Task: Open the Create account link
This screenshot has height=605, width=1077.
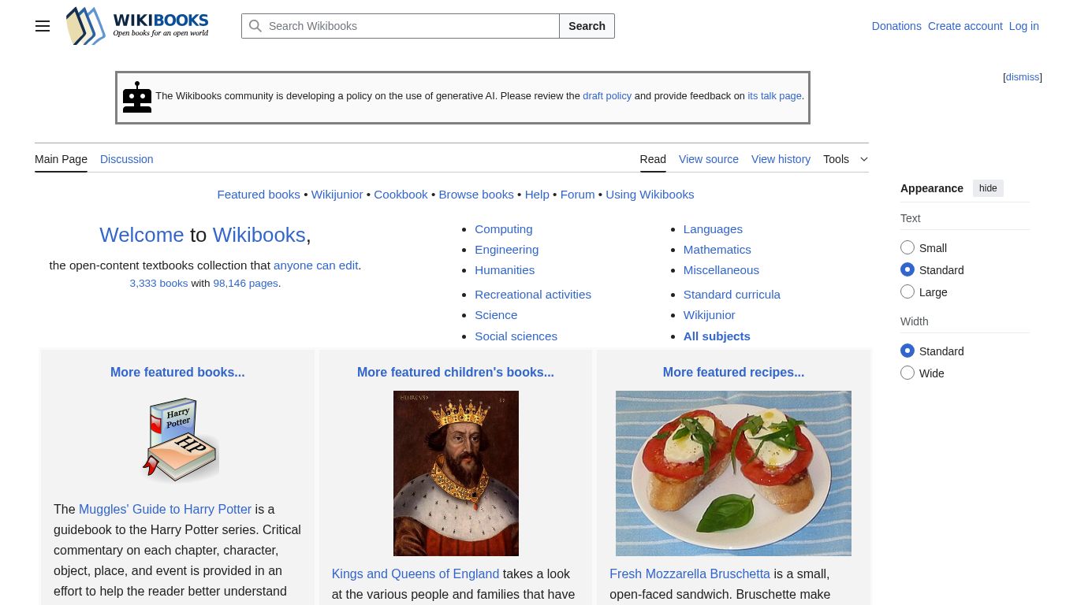Action: click(965, 26)
